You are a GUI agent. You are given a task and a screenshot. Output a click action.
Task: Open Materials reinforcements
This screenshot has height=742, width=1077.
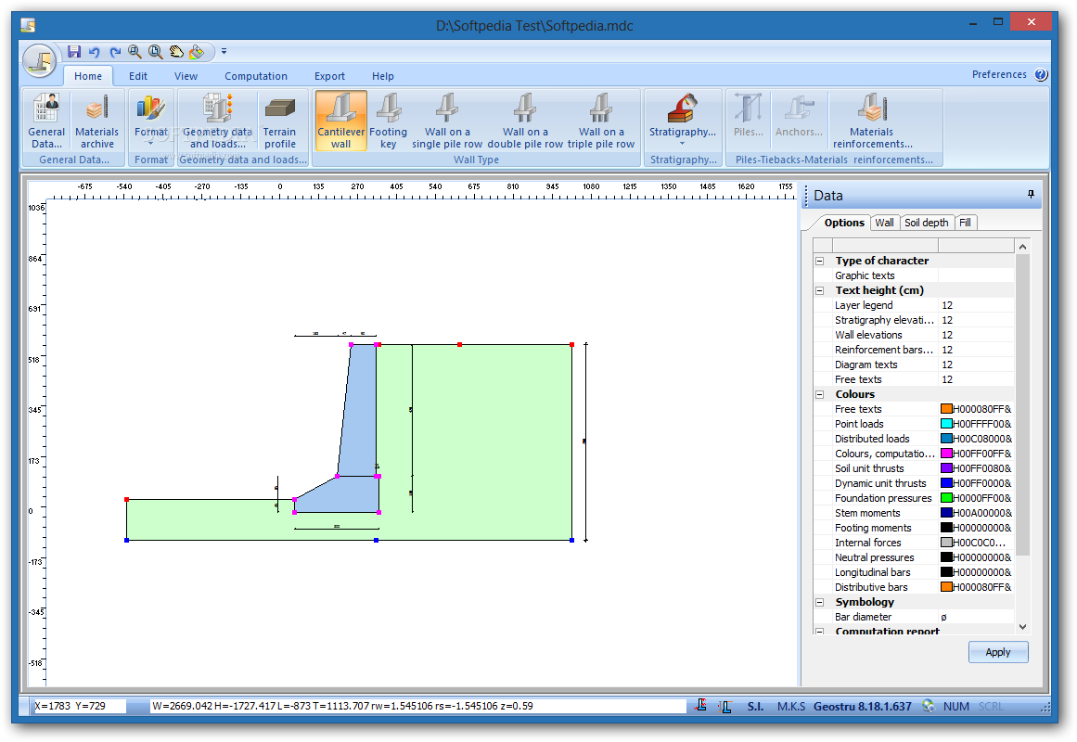pyautogui.click(x=872, y=121)
